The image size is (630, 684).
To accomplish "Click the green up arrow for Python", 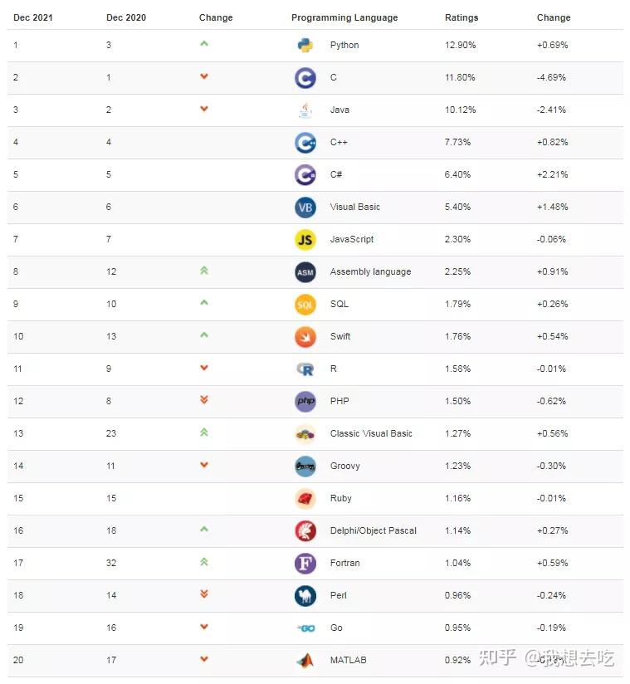I will click(204, 44).
